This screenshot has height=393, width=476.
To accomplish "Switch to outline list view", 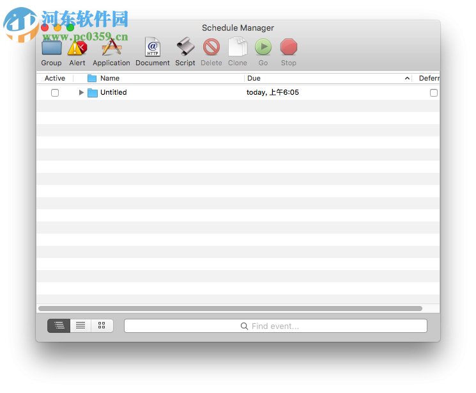I will (59, 326).
